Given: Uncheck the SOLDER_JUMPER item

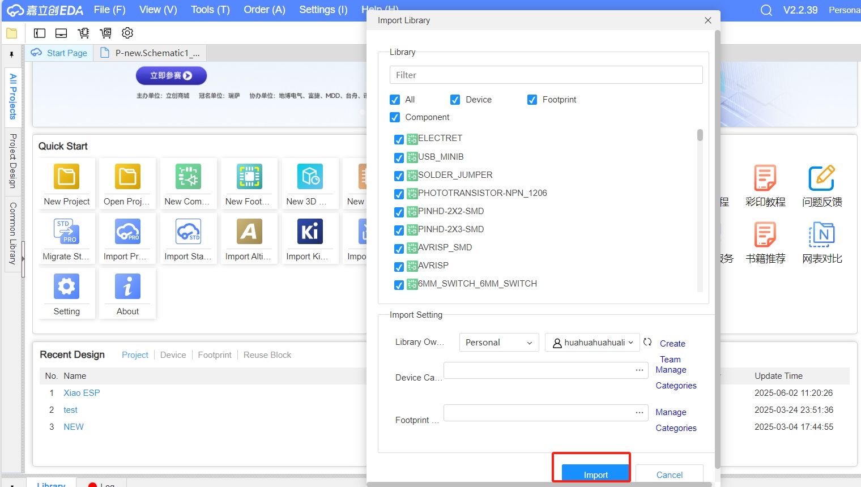Looking at the screenshot, I should 399,176.
